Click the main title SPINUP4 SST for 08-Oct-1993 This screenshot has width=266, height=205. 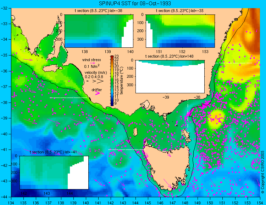(135, 3)
